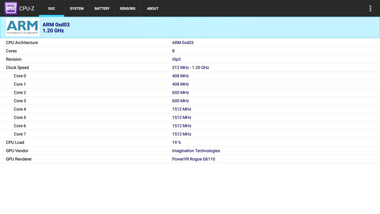Click Core 5's '1512 MHz' value
Image resolution: width=380 pixels, height=214 pixels.
(182, 117)
